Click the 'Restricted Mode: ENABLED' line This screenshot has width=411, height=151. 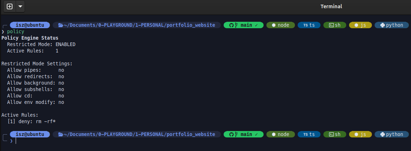tap(41, 44)
